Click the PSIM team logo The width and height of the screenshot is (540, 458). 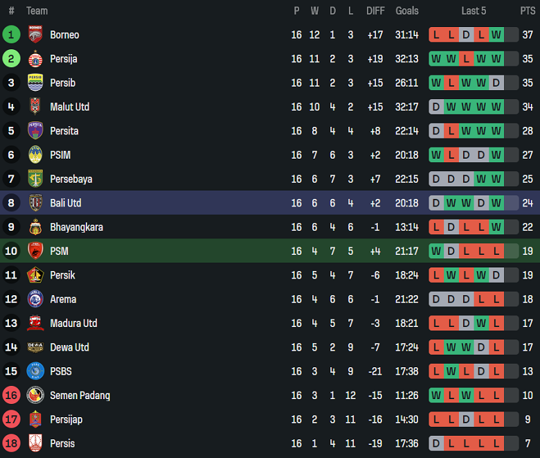35,155
